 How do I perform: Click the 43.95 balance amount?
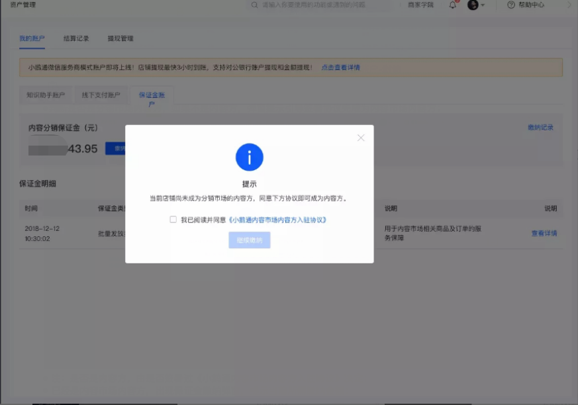pos(83,149)
